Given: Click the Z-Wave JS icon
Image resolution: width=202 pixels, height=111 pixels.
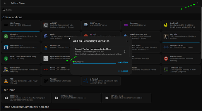Looking at the screenshot, I should (x=86, y=81).
